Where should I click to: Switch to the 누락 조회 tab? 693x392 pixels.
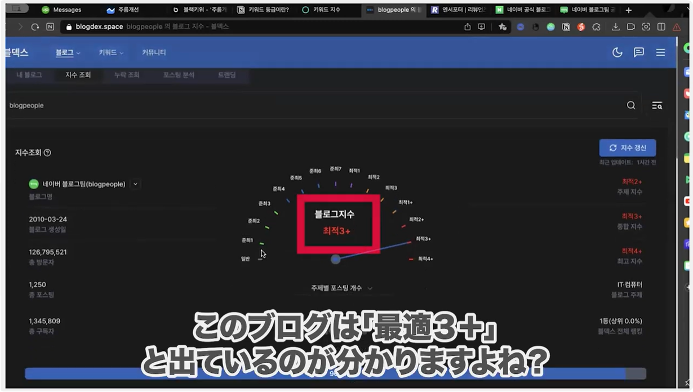pos(127,75)
